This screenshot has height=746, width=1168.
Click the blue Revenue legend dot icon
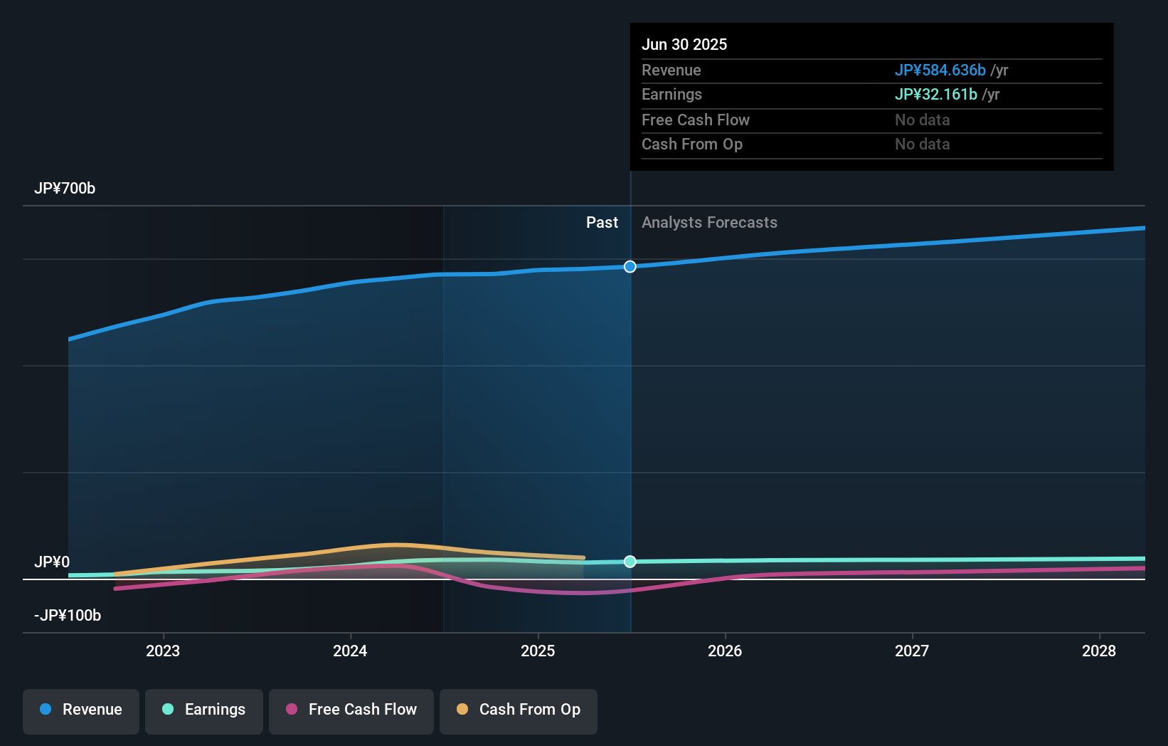pyautogui.click(x=44, y=710)
